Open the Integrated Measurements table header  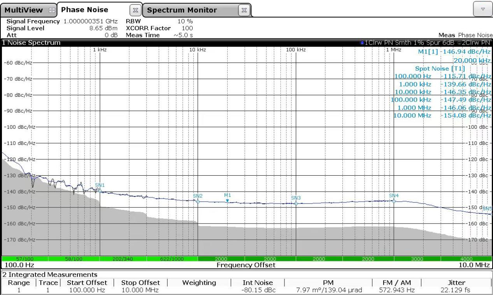(49, 275)
